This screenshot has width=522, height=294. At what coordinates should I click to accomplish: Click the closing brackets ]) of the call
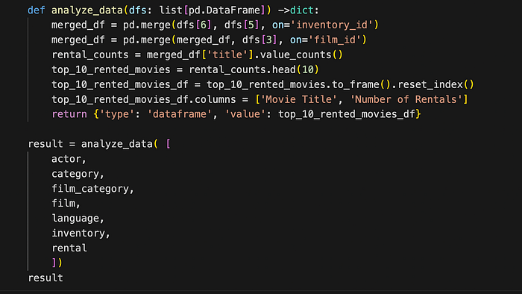click(57, 263)
